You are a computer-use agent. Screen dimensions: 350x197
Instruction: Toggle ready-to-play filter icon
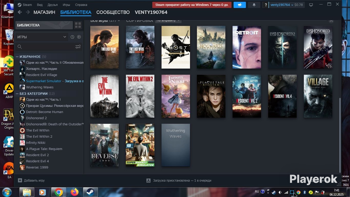(x=79, y=37)
